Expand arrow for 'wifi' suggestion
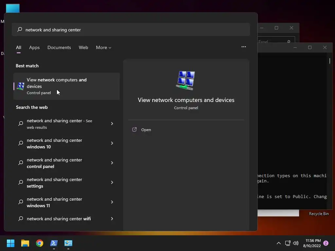Screen dimensions: 335x251 (x=112, y=219)
